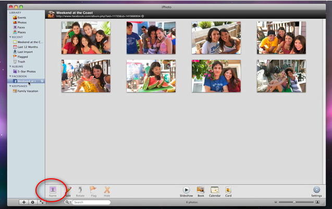
Task: Click the plus button to add album
Action: tap(24, 202)
